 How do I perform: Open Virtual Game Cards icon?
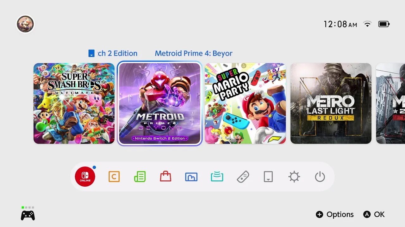268,177
